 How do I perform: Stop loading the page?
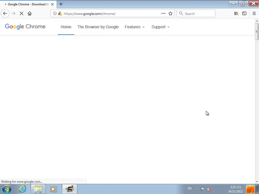(21, 14)
